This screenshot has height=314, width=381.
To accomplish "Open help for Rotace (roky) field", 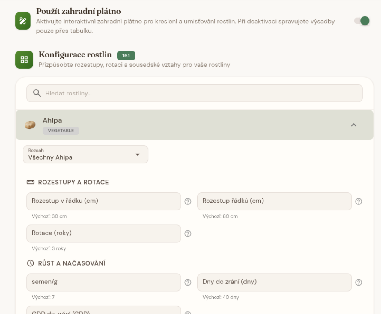I will click(188, 234).
